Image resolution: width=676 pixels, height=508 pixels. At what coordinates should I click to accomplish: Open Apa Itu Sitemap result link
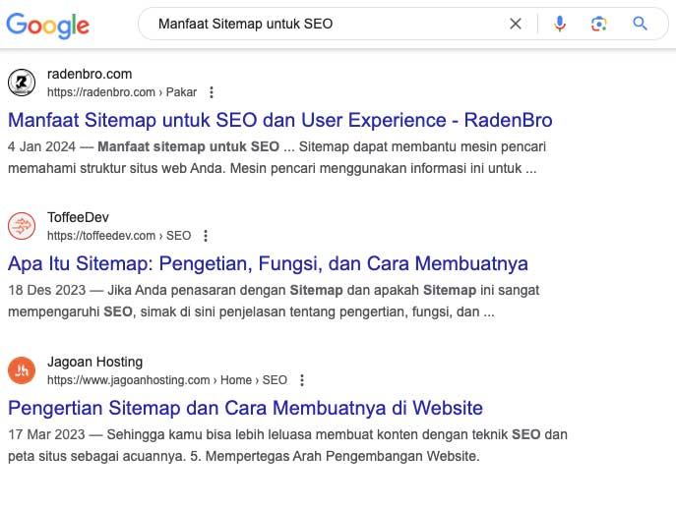tap(268, 263)
